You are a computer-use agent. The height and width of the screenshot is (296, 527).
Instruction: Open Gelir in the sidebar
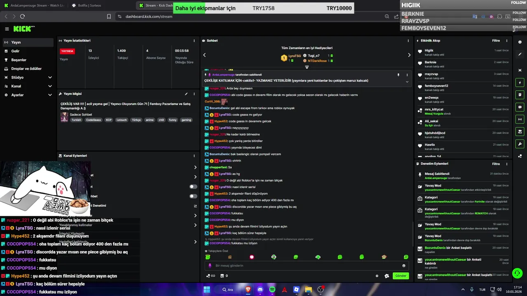[28, 51]
